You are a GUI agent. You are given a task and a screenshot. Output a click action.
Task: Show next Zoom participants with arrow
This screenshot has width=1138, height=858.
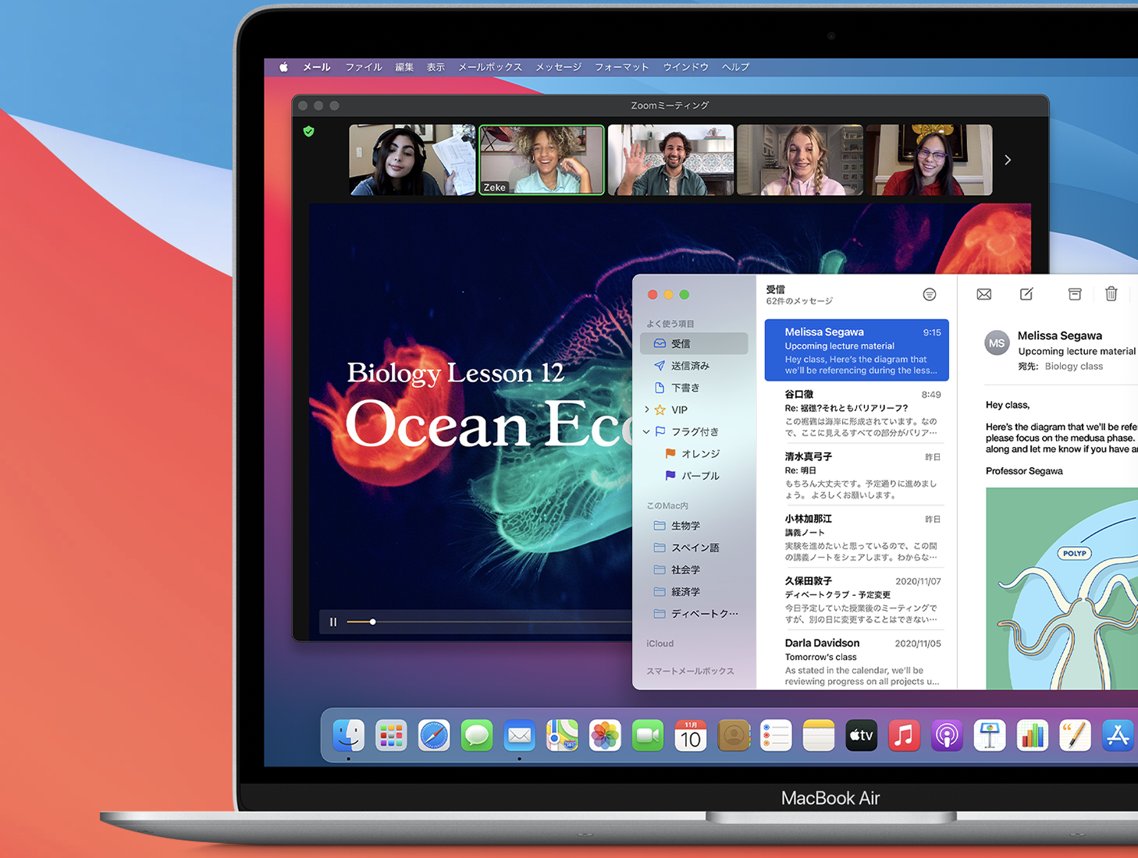point(1008,160)
